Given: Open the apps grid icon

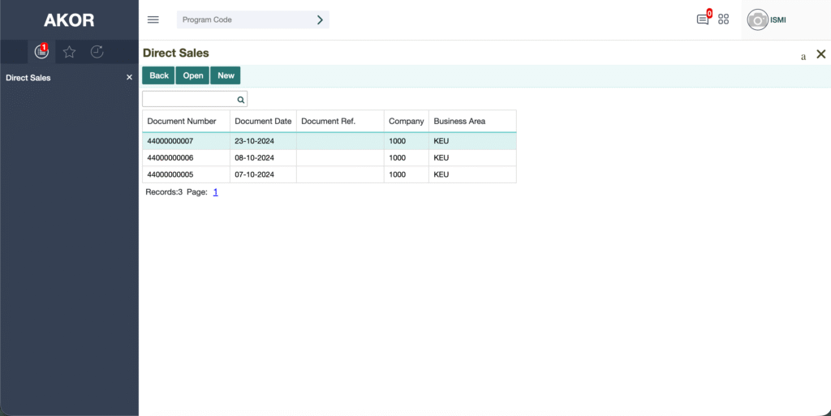Looking at the screenshot, I should click(724, 19).
